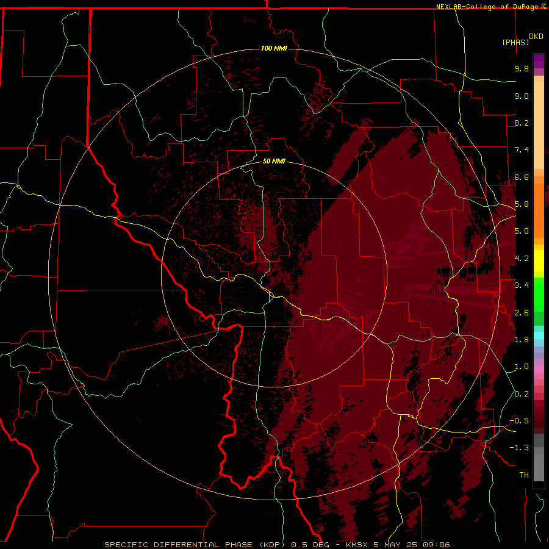Click the NEXLAB-College of DuPage credit text
The height and width of the screenshot is (549, 549).
[487, 7]
